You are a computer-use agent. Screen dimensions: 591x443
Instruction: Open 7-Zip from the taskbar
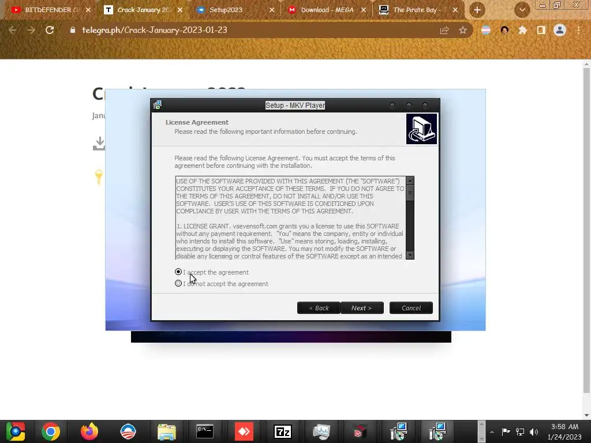coord(282,431)
